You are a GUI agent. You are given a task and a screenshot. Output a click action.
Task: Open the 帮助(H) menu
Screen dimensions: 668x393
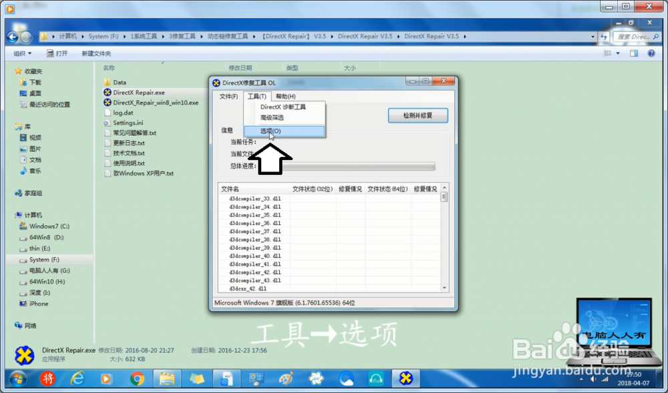click(x=285, y=97)
